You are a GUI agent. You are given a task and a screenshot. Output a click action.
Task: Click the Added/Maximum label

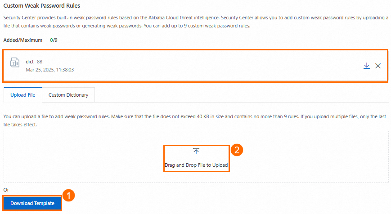23,40
